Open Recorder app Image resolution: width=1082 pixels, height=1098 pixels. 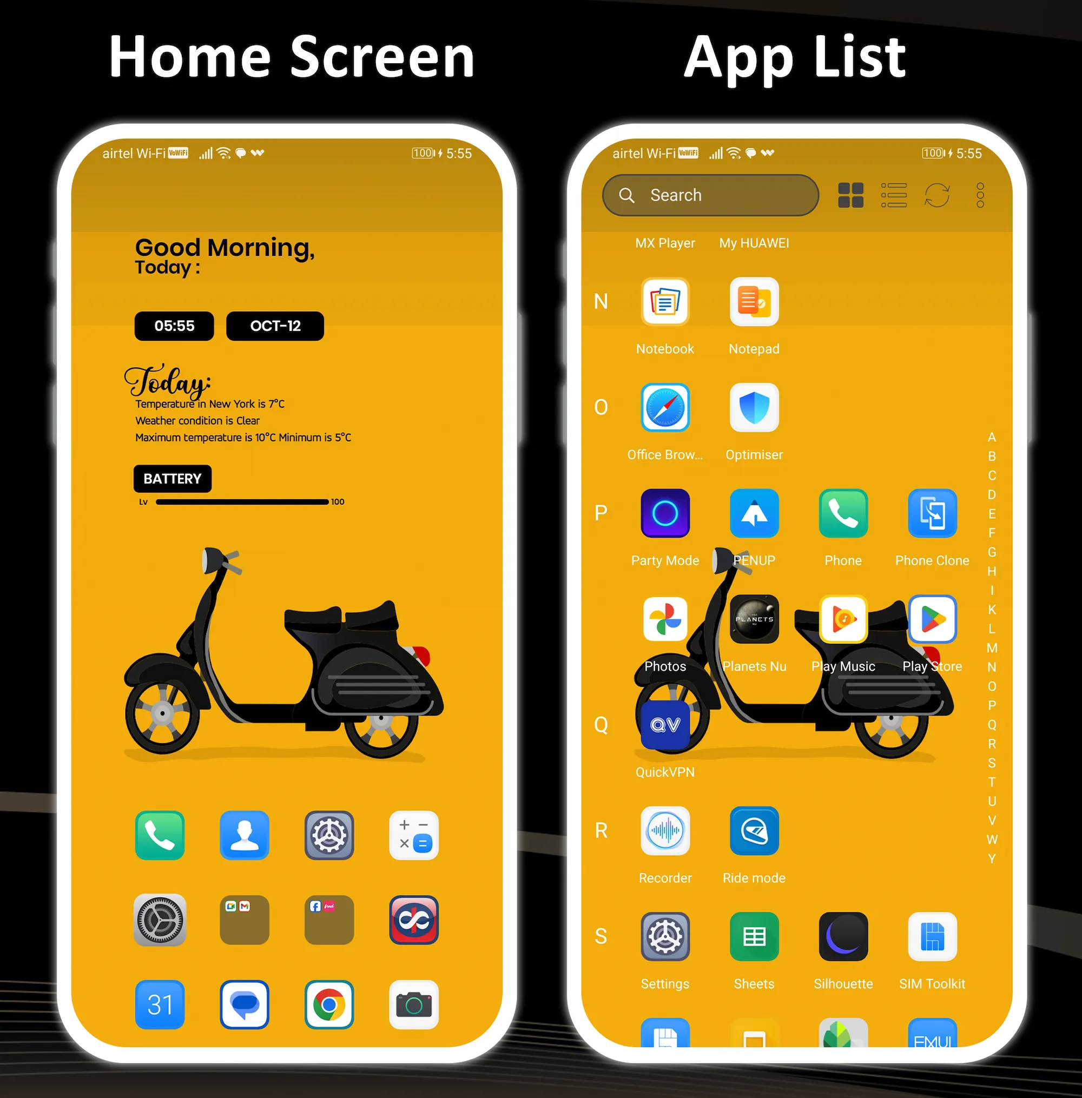click(664, 831)
